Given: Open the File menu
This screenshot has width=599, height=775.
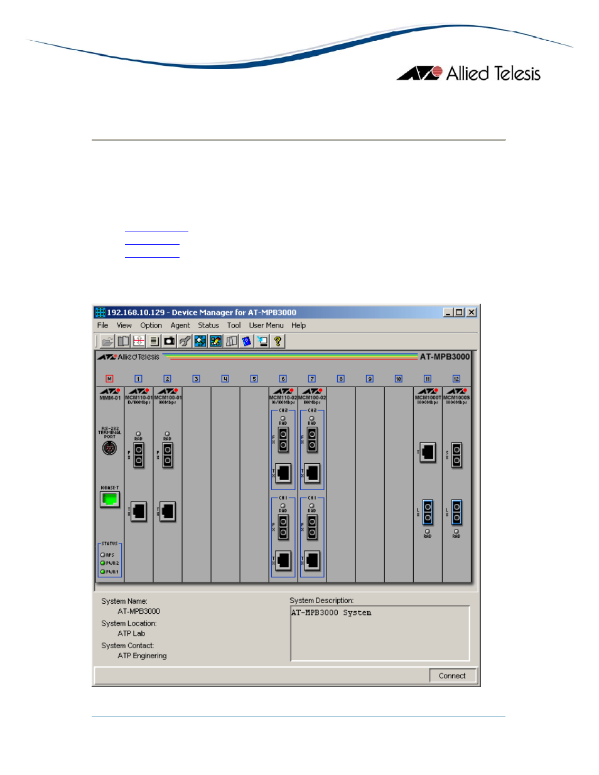Looking at the screenshot, I should (x=102, y=326).
